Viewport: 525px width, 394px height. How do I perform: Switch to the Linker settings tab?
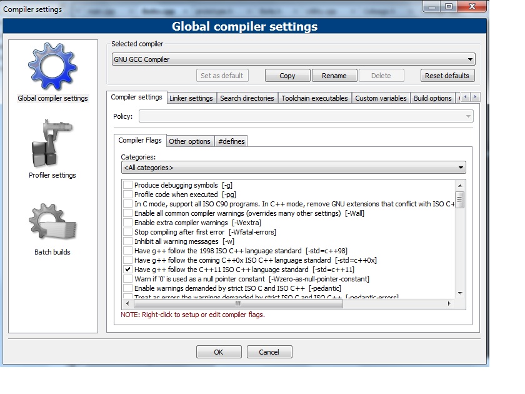pos(191,98)
